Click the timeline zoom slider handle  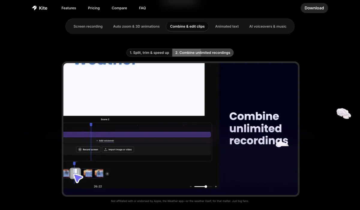pyautogui.click(x=206, y=187)
